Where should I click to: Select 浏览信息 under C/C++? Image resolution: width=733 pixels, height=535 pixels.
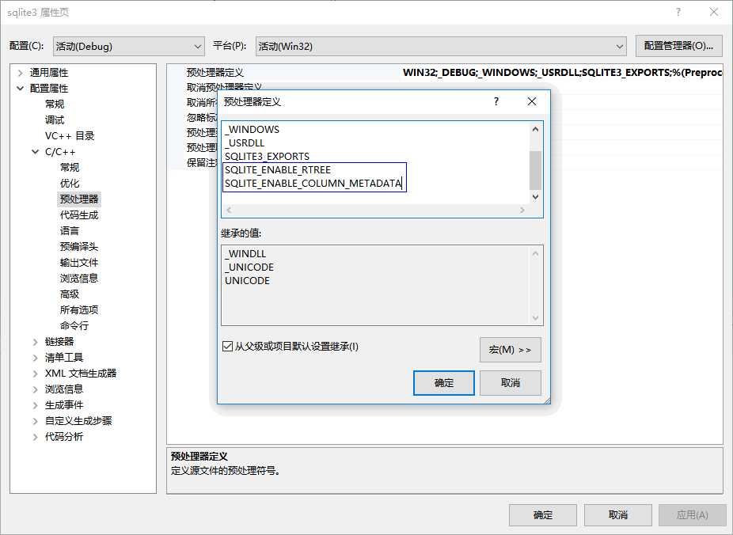coord(79,278)
